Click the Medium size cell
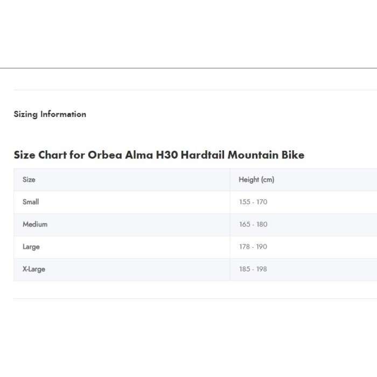Viewport: 377px width, 377px height. [x=35, y=224]
